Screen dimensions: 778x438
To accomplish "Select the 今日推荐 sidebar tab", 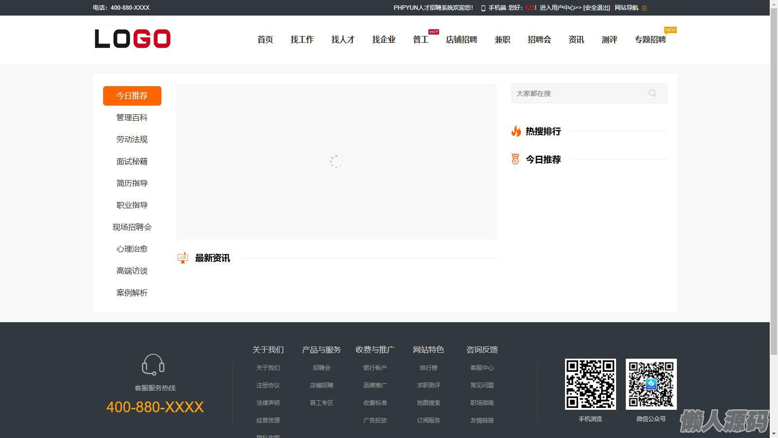I will 132,96.
